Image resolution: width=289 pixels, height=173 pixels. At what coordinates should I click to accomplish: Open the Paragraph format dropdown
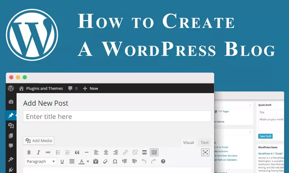[40, 161]
